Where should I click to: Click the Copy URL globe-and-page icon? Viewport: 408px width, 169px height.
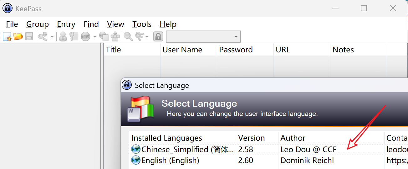click(104, 36)
